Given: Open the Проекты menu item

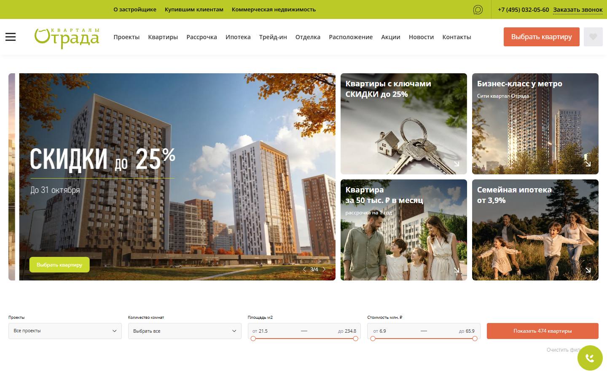Looking at the screenshot, I should click(126, 37).
